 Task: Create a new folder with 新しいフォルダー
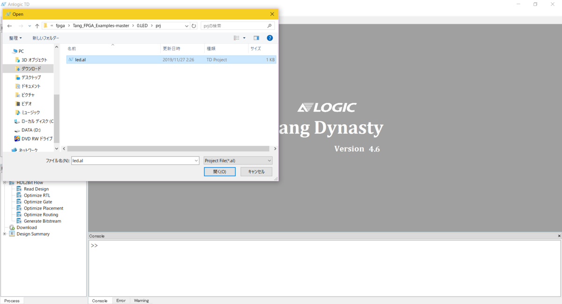pyautogui.click(x=46, y=38)
